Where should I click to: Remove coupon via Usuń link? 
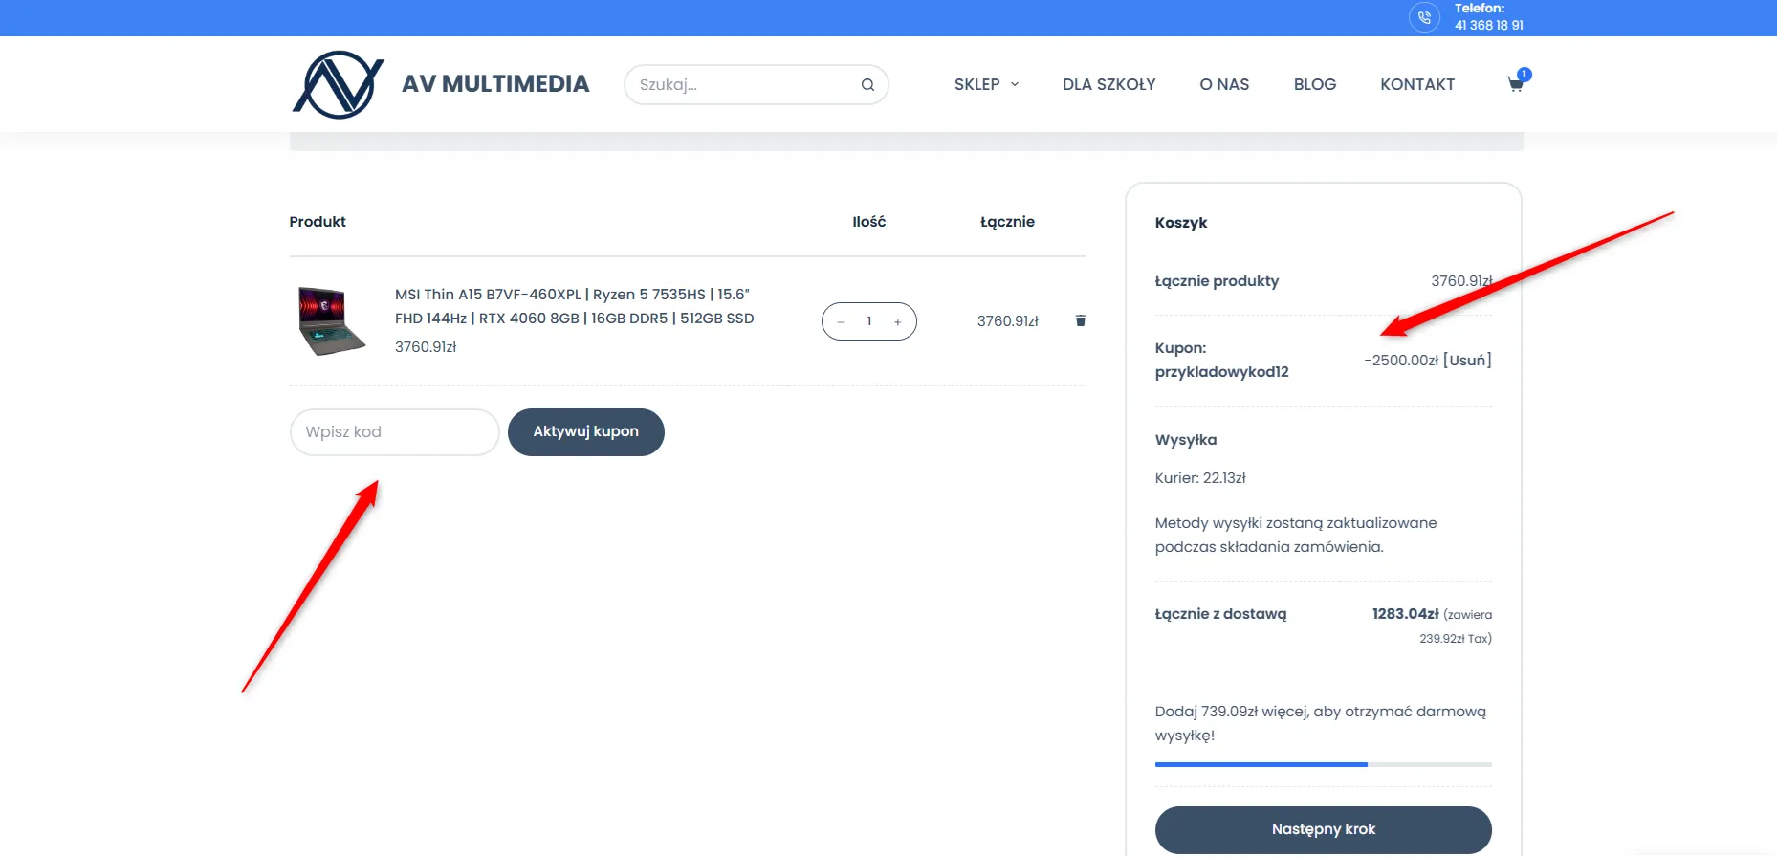click(x=1467, y=360)
